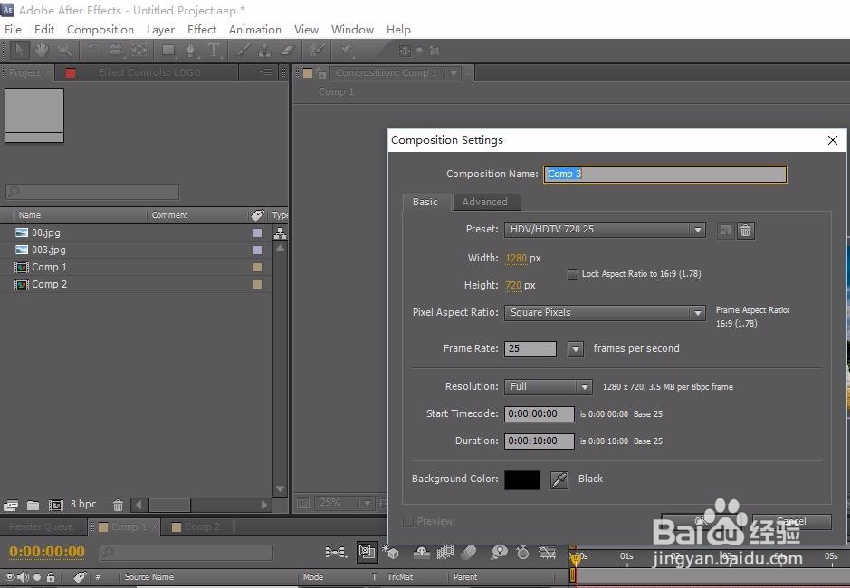The height and width of the screenshot is (588, 850).
Task: Click the label color swatch for 00.jpg
Action: pyautogui.click(x=257, y=233)
